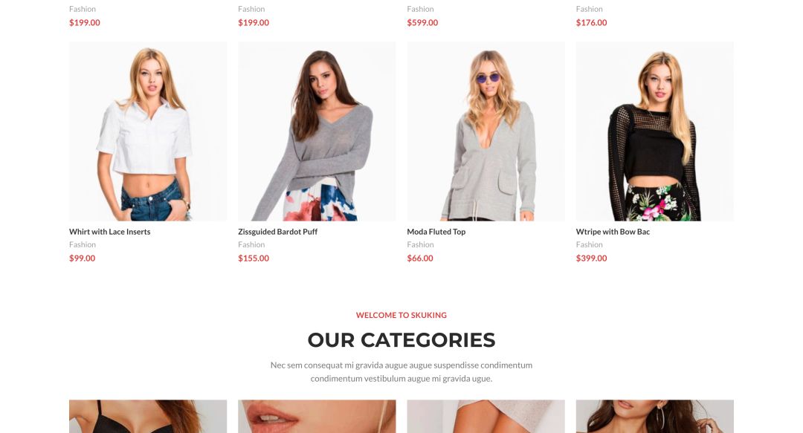Click the Moda Fluted Top title link
Image resolution: width=803 pixels, height=433 pixels.
[436, 232]
